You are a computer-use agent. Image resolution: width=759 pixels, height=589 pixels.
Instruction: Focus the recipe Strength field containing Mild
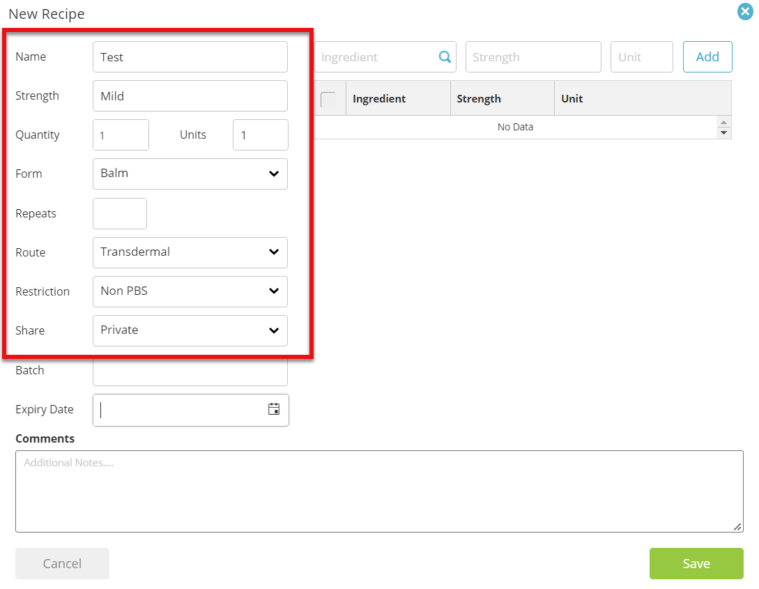tap(190, 95)
